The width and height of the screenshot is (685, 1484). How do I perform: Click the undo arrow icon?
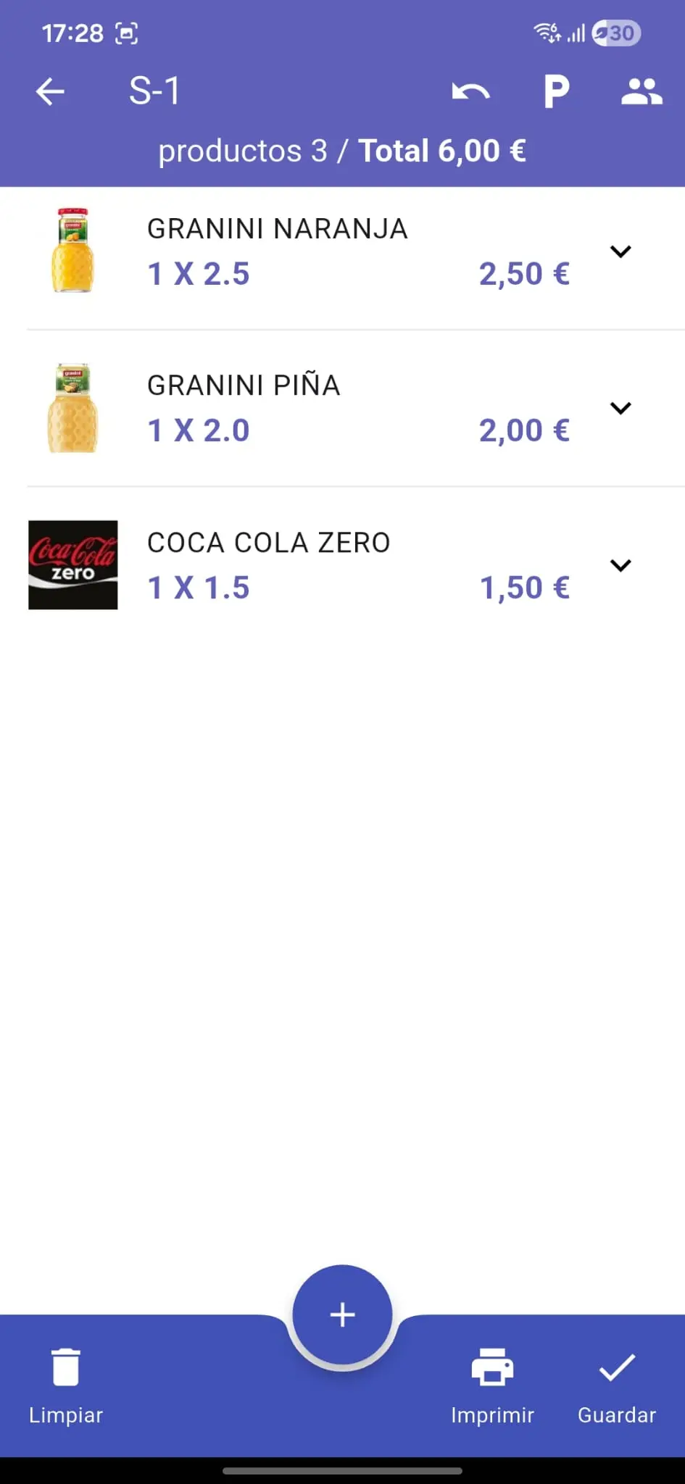coord(470,91)
